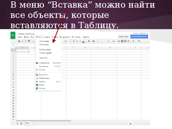Toggle bold formatting
This screenshot has width=172, height=129.
[74, 41]
